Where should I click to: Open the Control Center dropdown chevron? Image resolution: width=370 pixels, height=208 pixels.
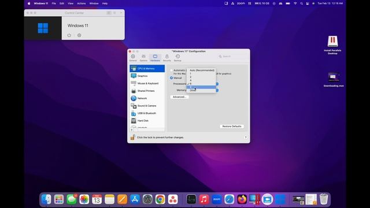[121, 13]
